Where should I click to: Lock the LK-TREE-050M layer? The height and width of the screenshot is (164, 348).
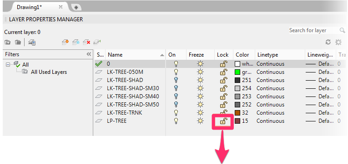224,72
